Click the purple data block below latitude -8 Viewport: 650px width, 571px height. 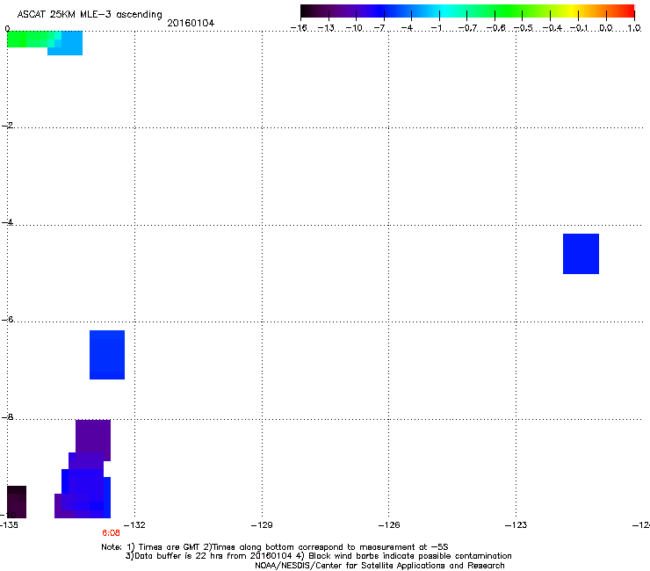(x=93, y=437)
